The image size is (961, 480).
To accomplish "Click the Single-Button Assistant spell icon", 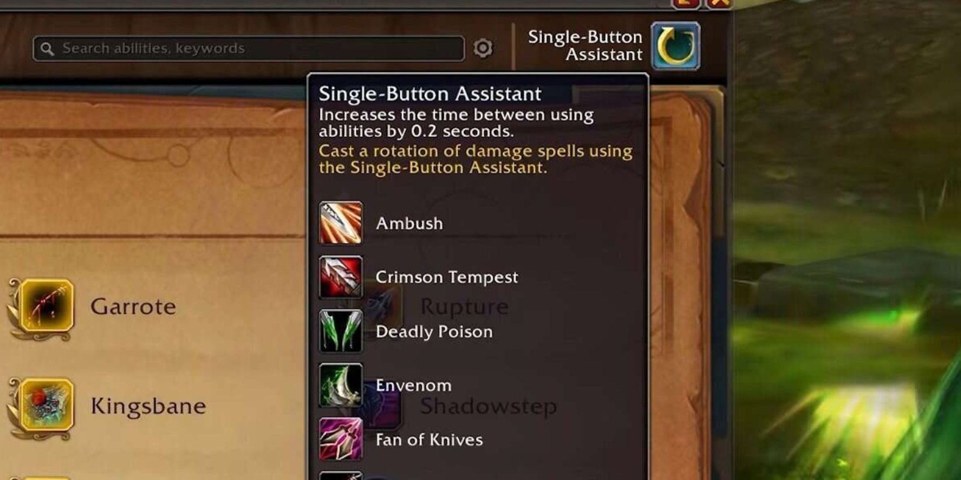I will [676, 46].
